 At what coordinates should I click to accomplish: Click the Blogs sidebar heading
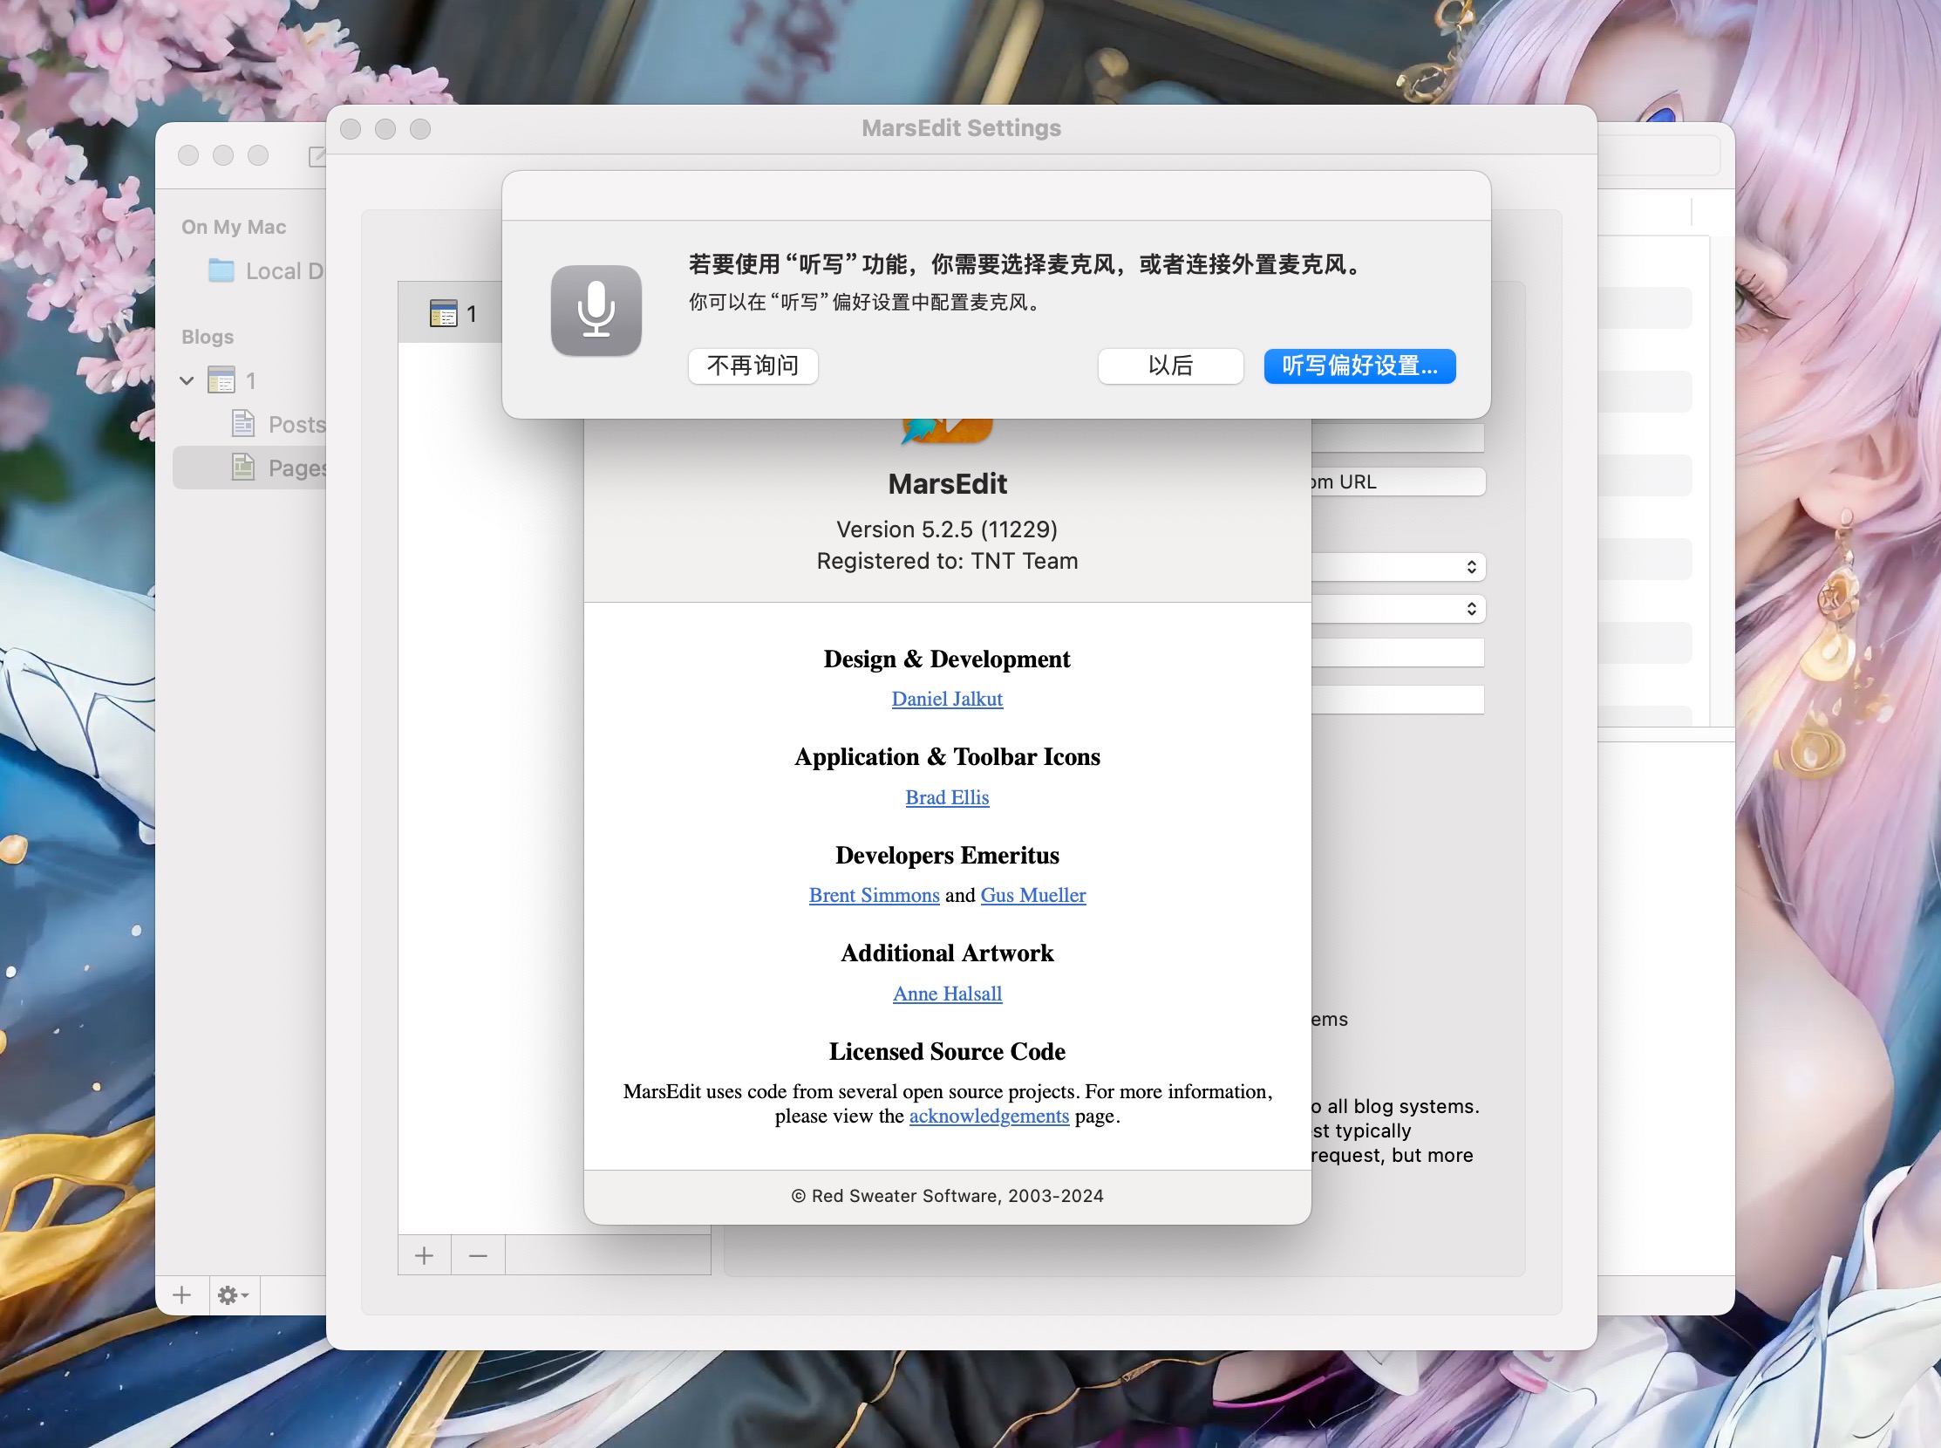point(208,337)
